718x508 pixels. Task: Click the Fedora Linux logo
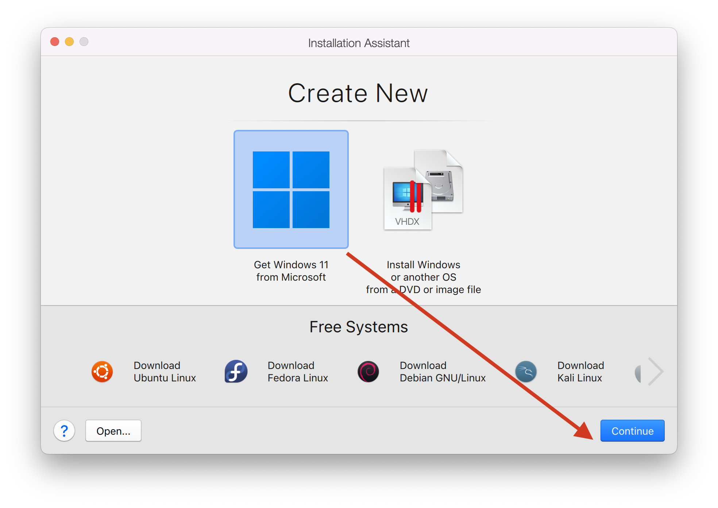(236, 371)
